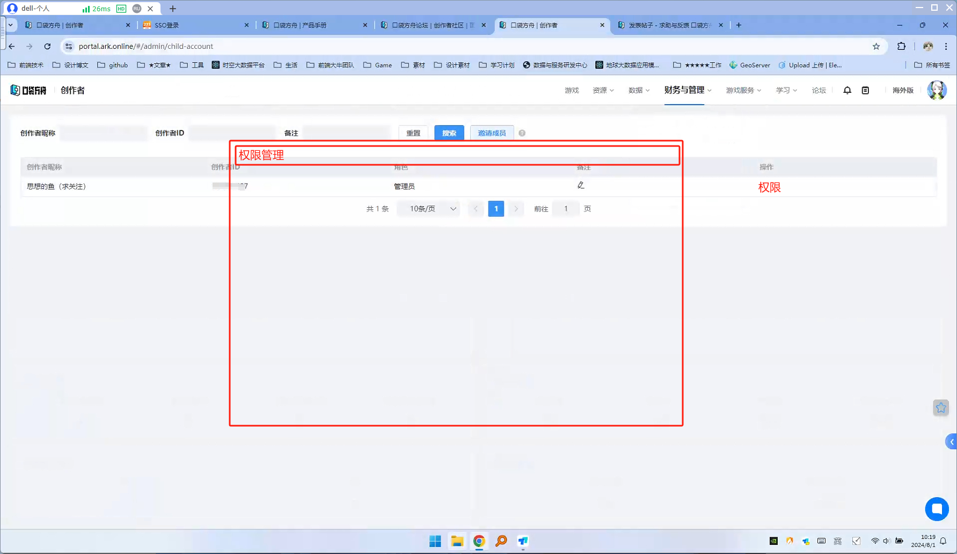
Task: Click the 口袋方舟 logo in the header
Action: (28, 90)
